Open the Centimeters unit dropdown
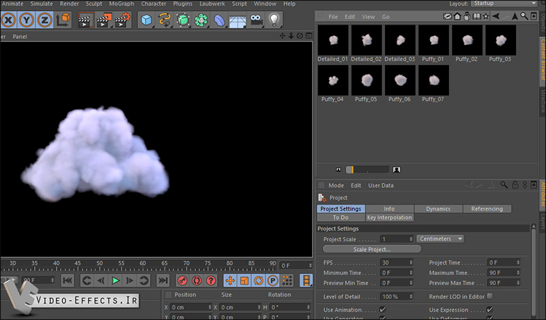The image size is (546, 320). pyautogui.click(x=440, y=239)
